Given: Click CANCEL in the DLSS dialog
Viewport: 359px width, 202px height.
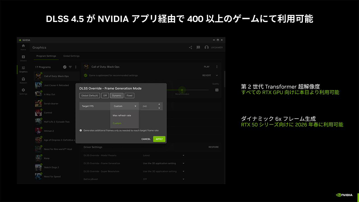Looking at the screenshot, I should (146, 139).
